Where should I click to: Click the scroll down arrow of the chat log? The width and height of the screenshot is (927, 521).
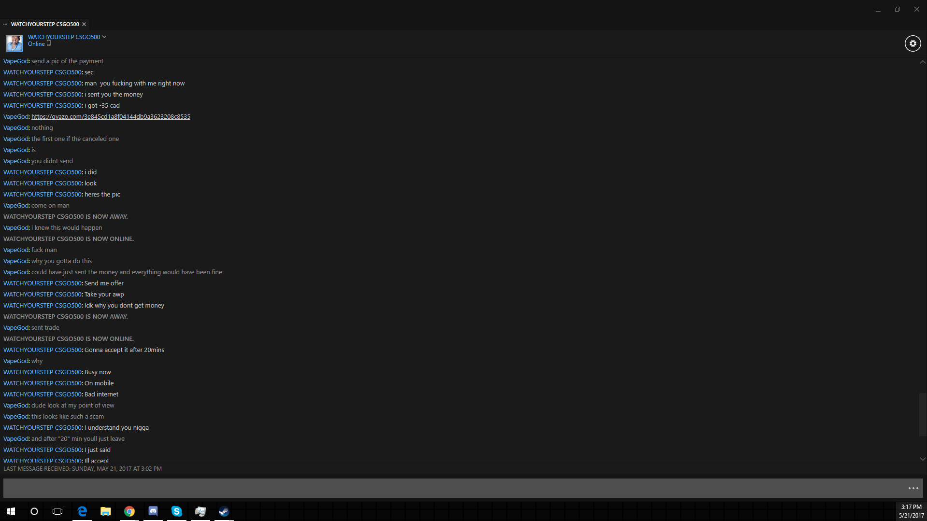[923, 459]
